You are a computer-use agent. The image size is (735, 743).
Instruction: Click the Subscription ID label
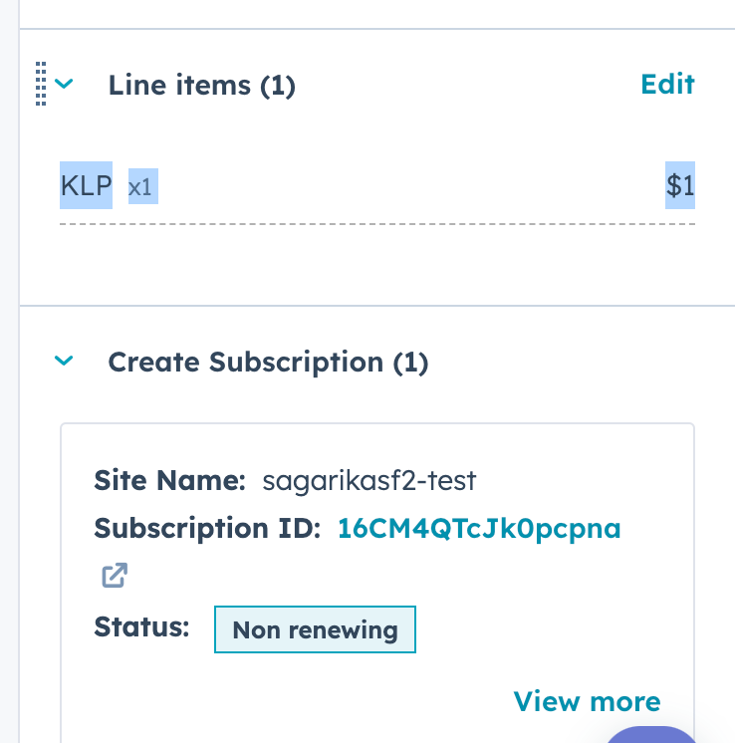tap(207, 529)
